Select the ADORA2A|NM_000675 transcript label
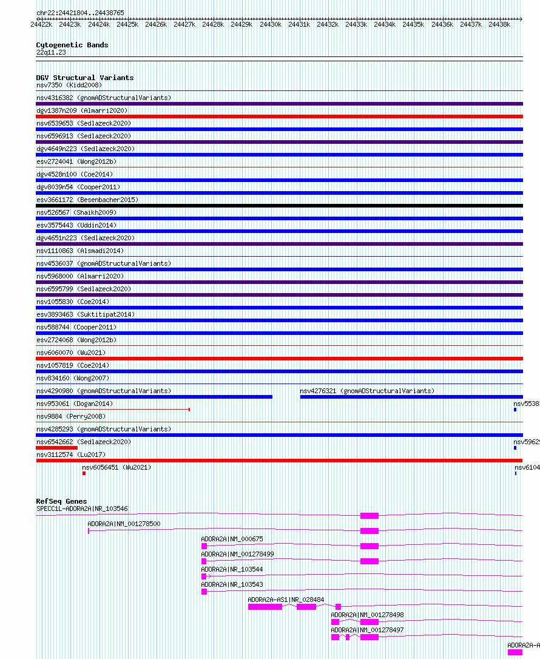 (x=232, y=539)
